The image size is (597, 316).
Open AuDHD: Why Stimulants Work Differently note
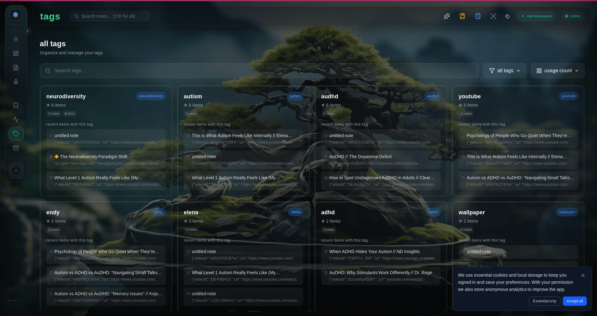tap(381, 276)
